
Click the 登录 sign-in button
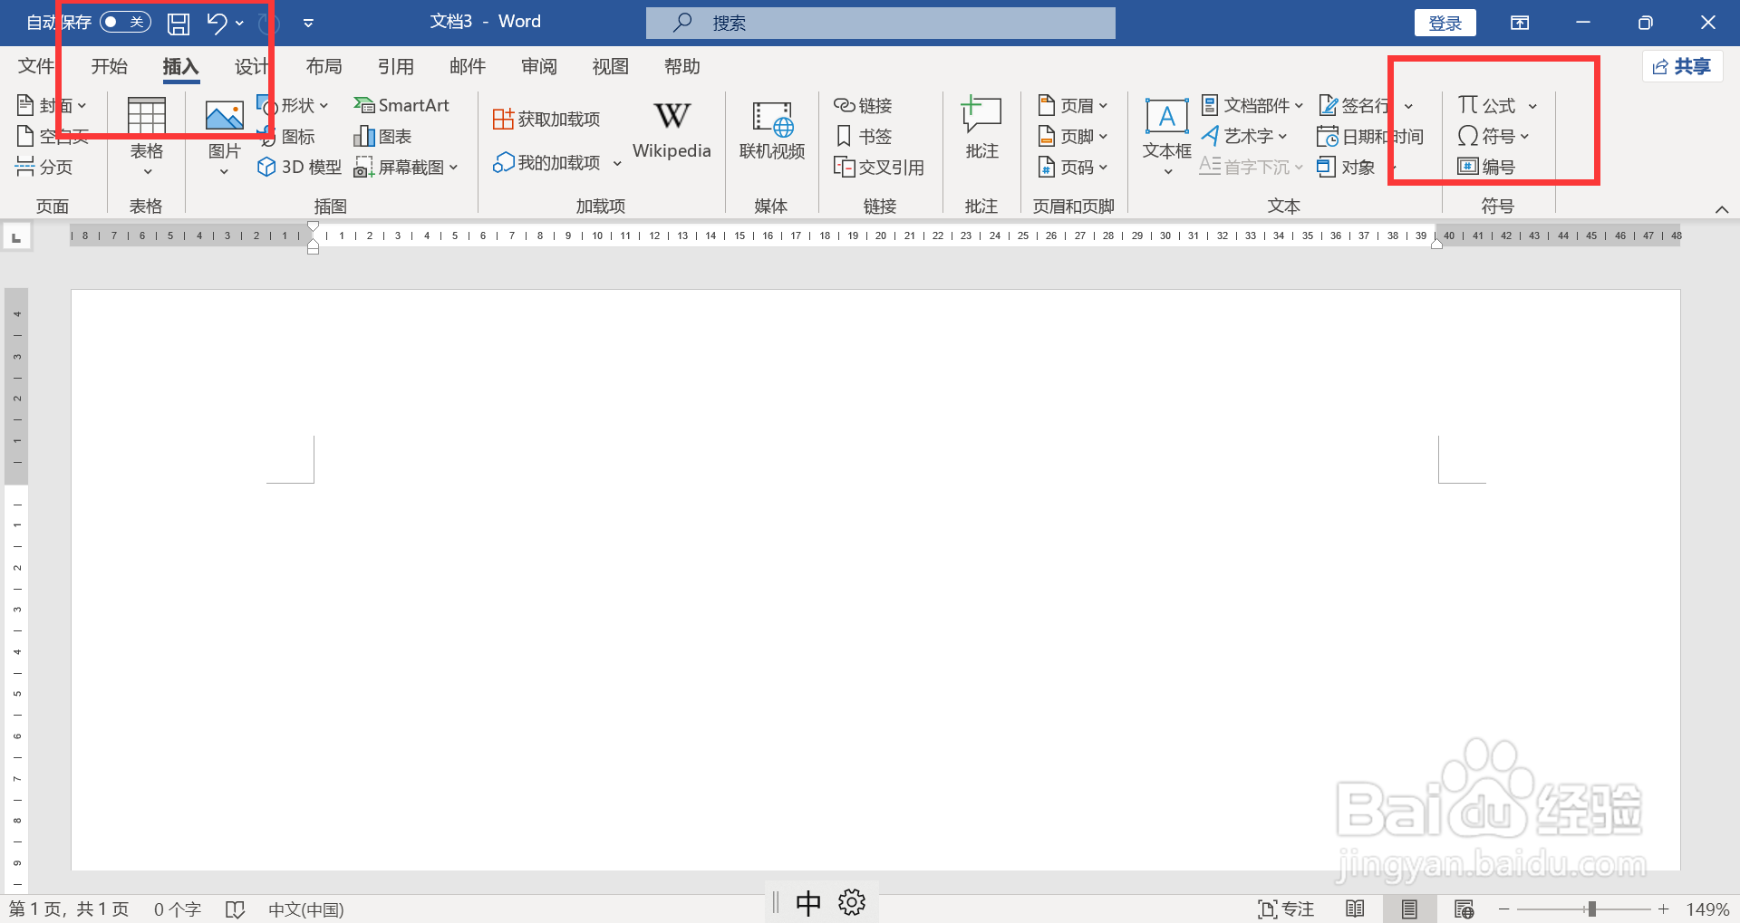click(1445, 23)
